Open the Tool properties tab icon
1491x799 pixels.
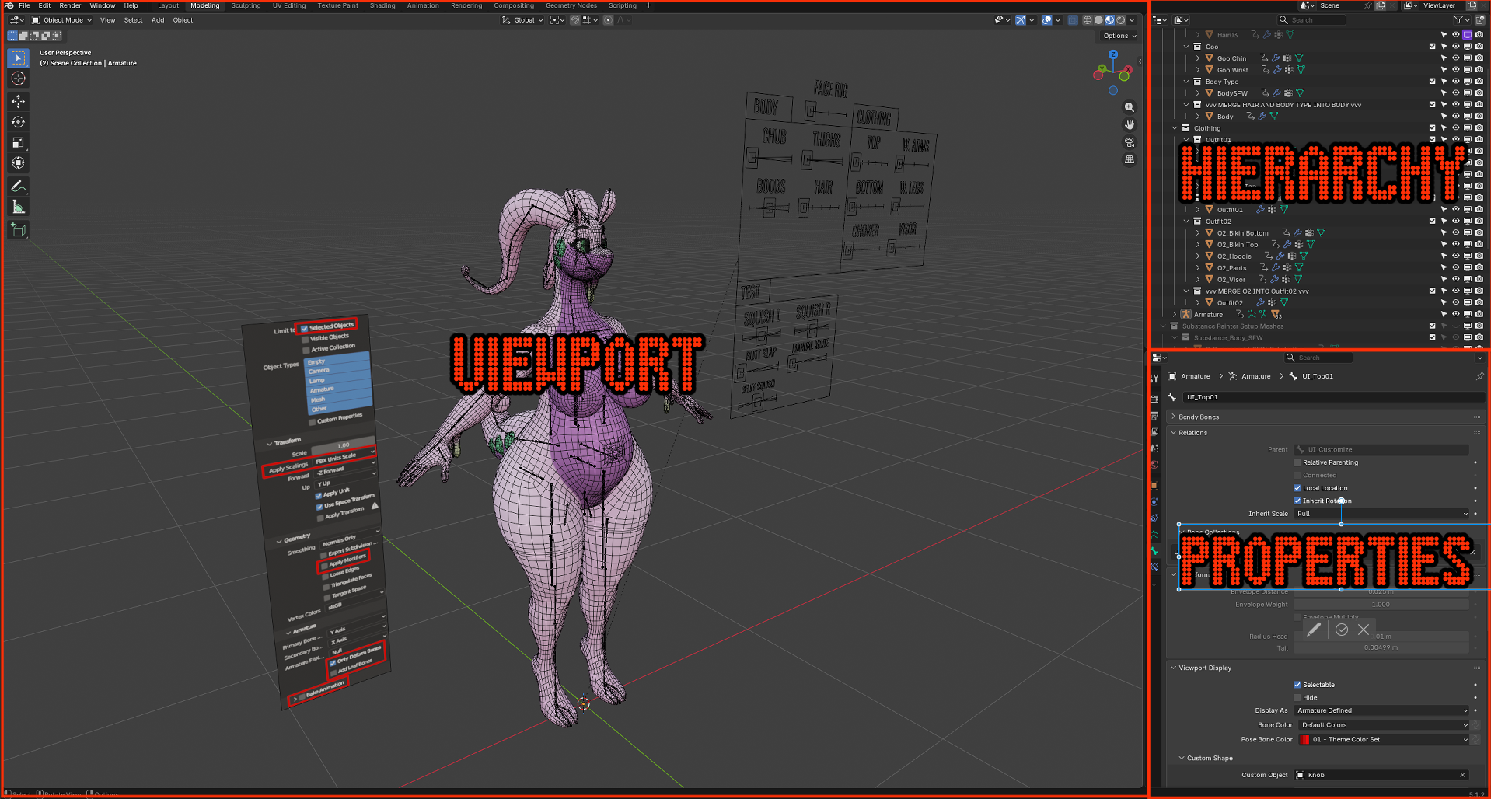[1154, 379]
